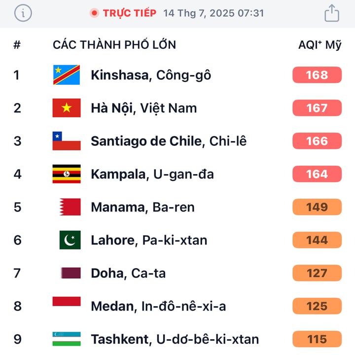Image resolution: width=355 pixels, height=355 pixels.
Task: Tap the Vietnam flag beside Hà Nội
Action: pyautogui.click(x=67, y=108)
